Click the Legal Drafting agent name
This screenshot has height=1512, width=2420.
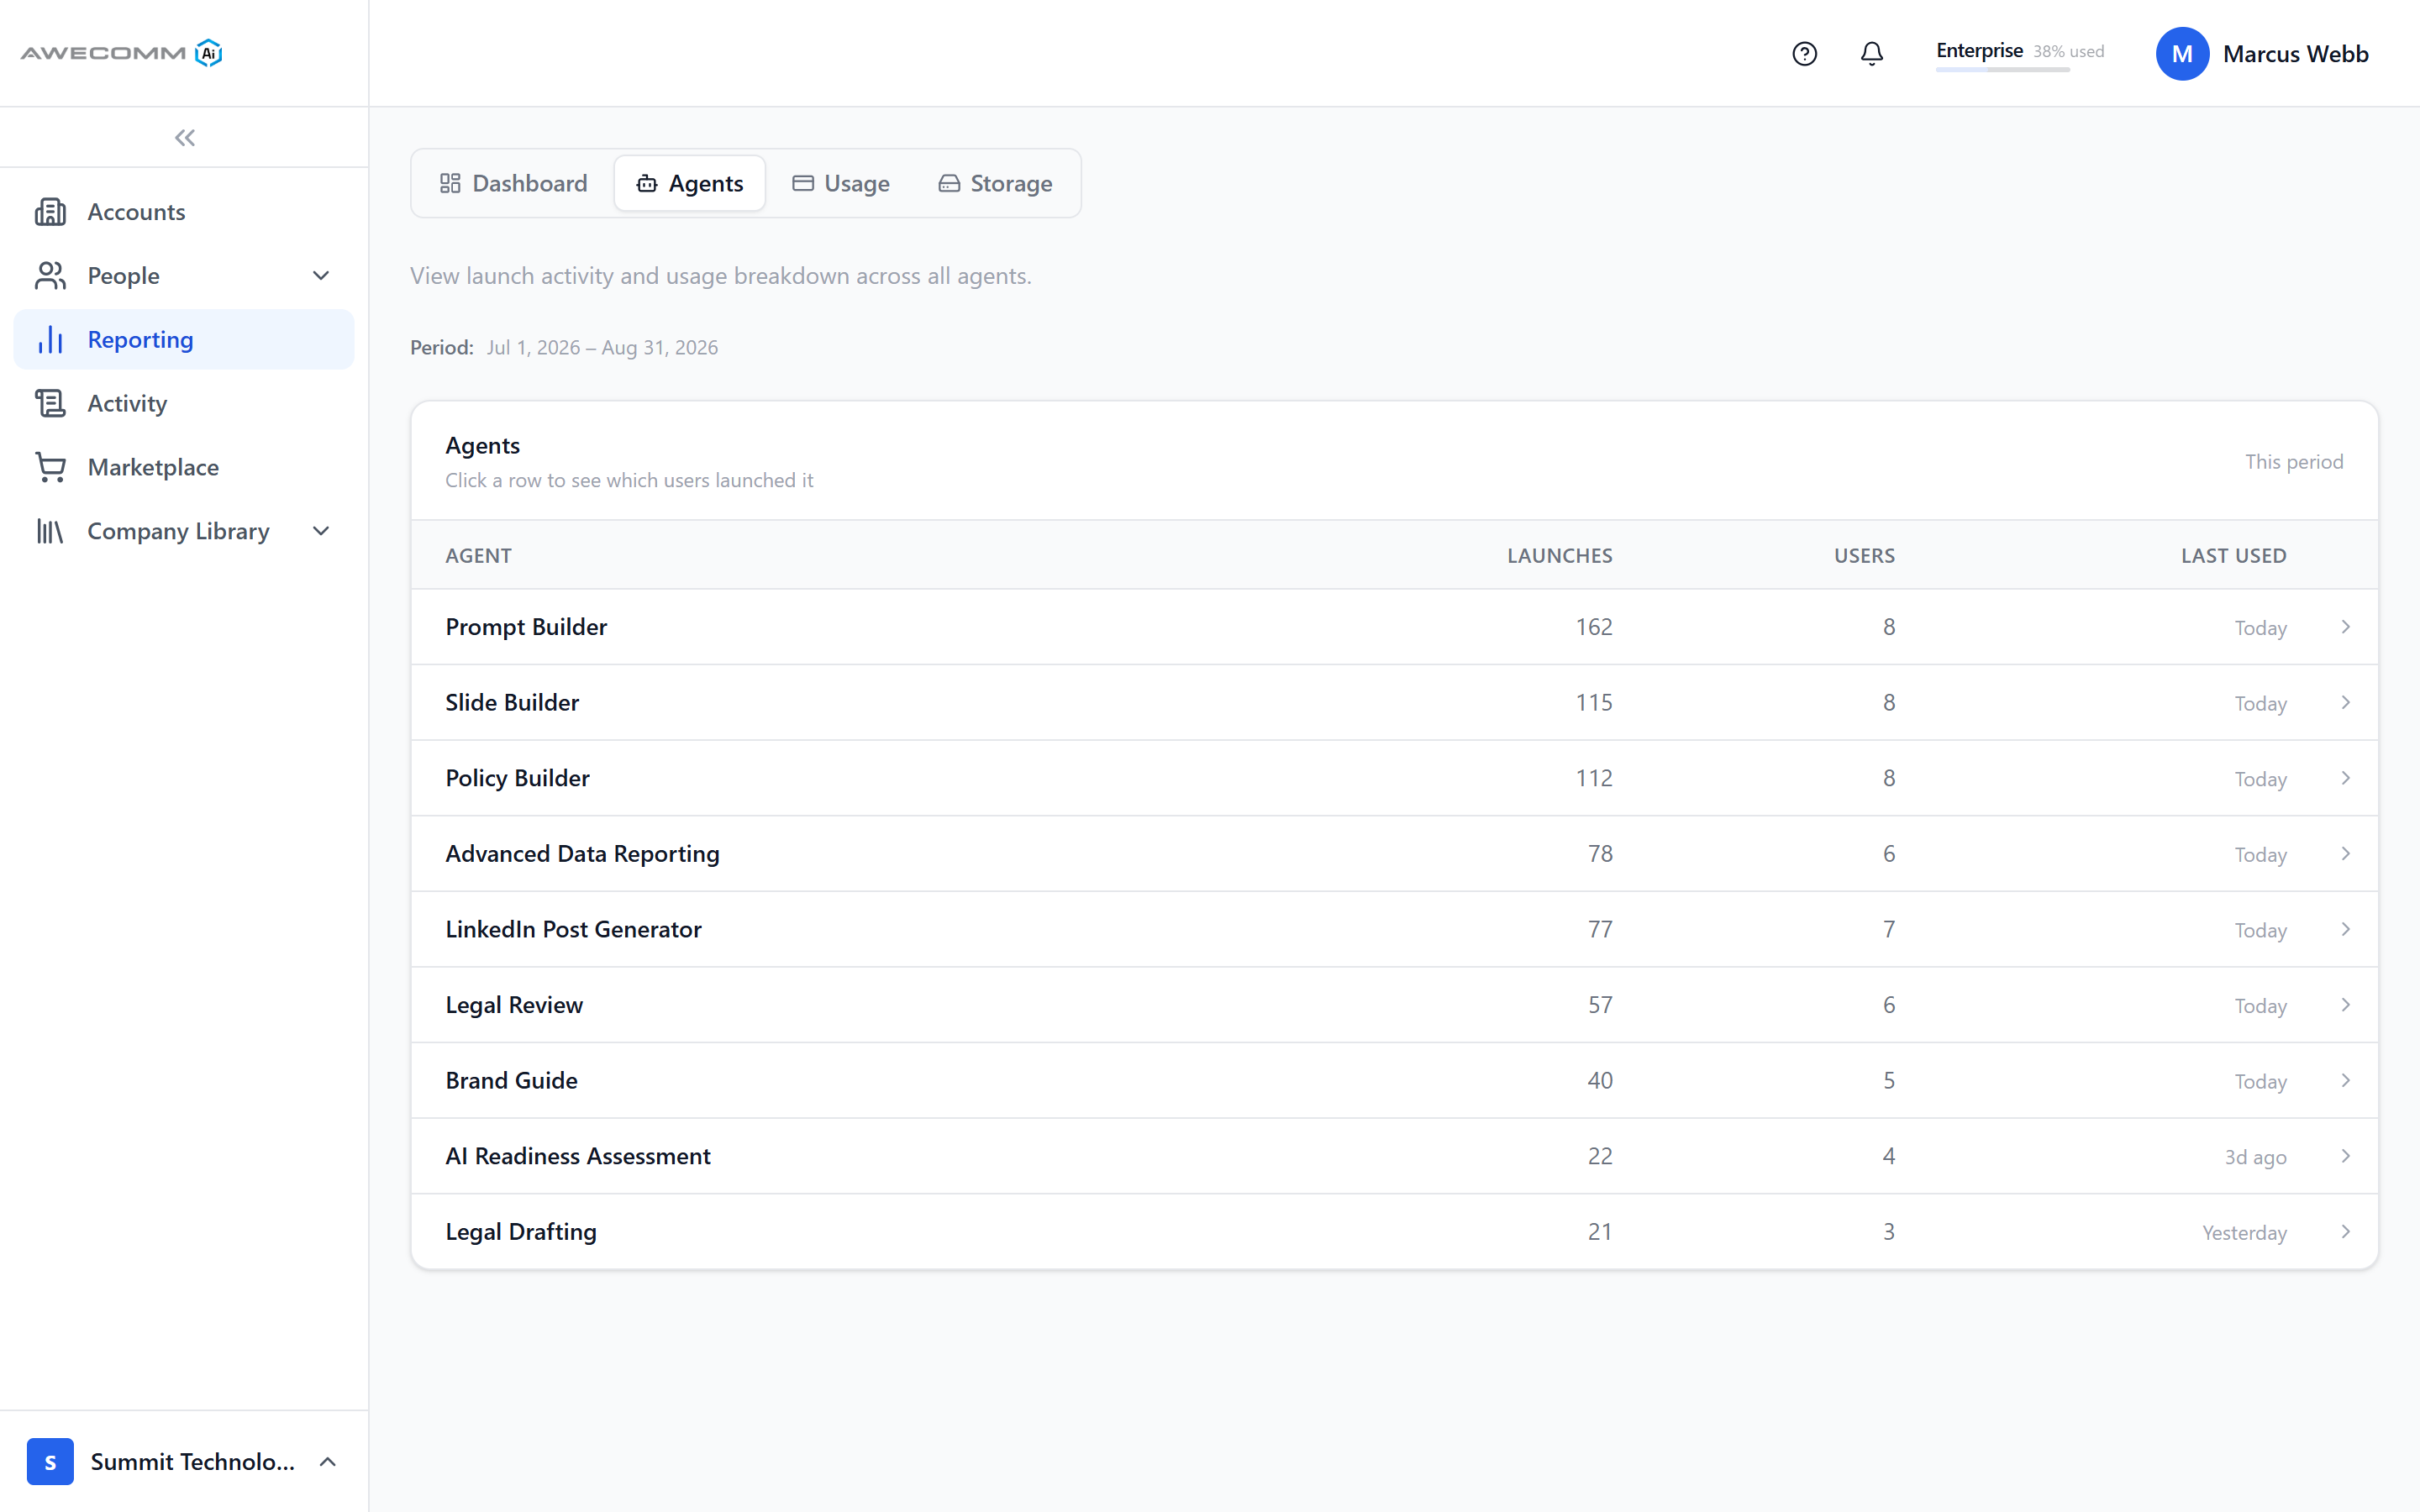coord(521,1232)
